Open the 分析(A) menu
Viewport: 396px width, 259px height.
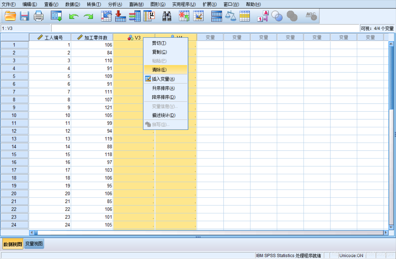115,4
